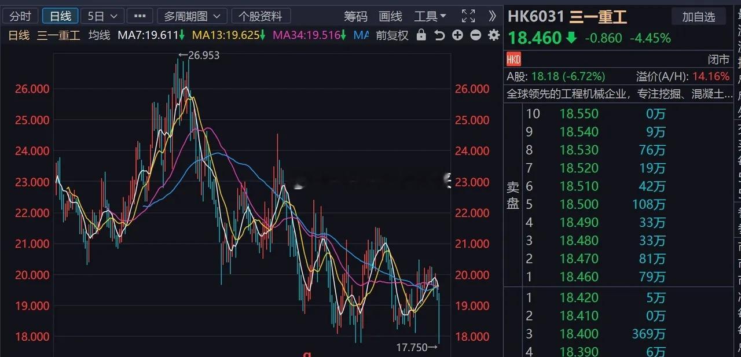Click ask volume 79万 at level 1
Screen dimensions: 741x357
pyautogui.click(x=653, y=277)
